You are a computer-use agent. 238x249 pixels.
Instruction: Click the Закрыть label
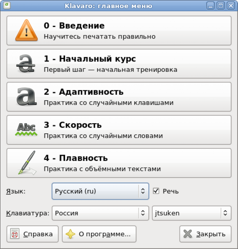[x=211, y=234]
